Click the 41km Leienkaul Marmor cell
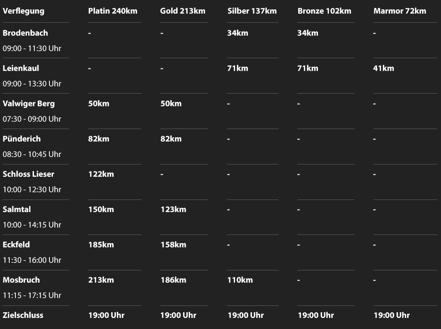Screen dimensions: 441x329 click(x=384, y=68)
